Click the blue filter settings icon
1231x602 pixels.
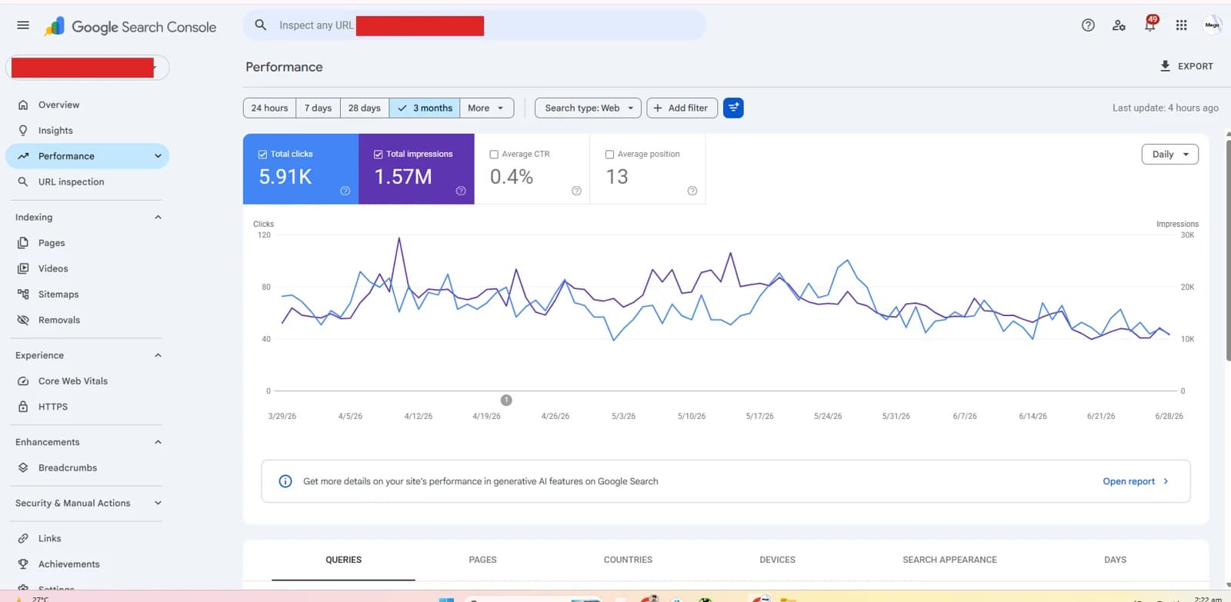733,108
